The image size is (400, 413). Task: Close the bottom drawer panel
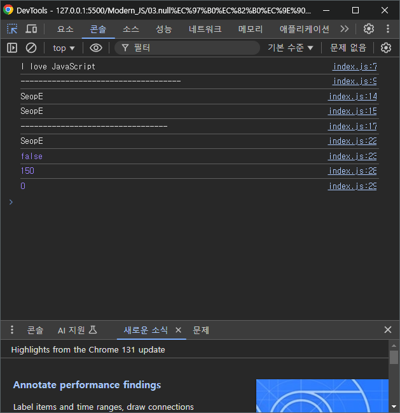[x=388, y=330]
